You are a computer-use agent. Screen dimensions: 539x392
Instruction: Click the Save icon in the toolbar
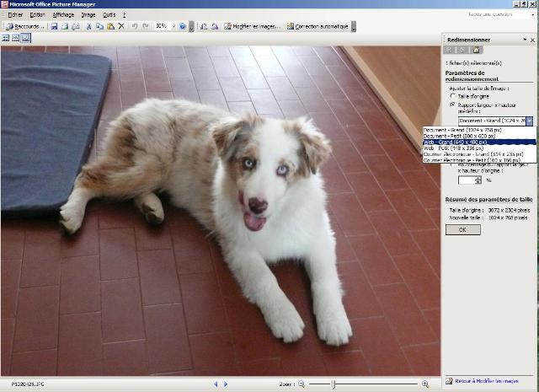pos(54,27)
